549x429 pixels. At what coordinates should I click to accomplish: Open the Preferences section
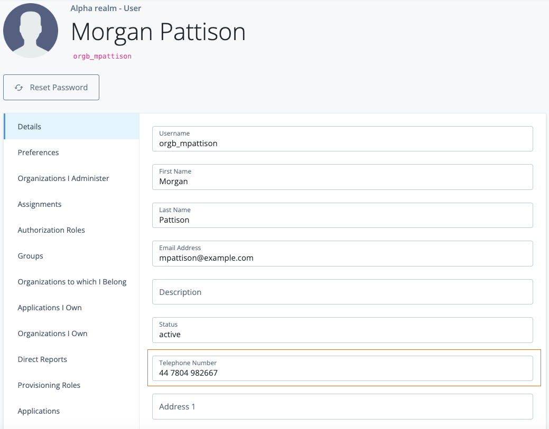[x=38, y=152]
